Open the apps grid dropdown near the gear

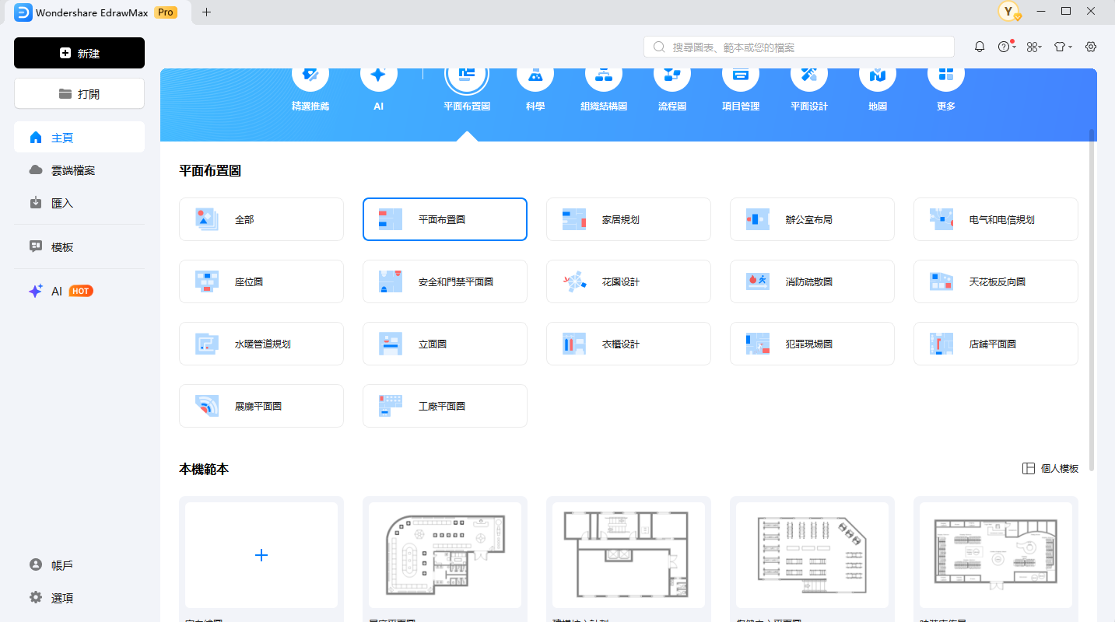(x=1033, y=46)
